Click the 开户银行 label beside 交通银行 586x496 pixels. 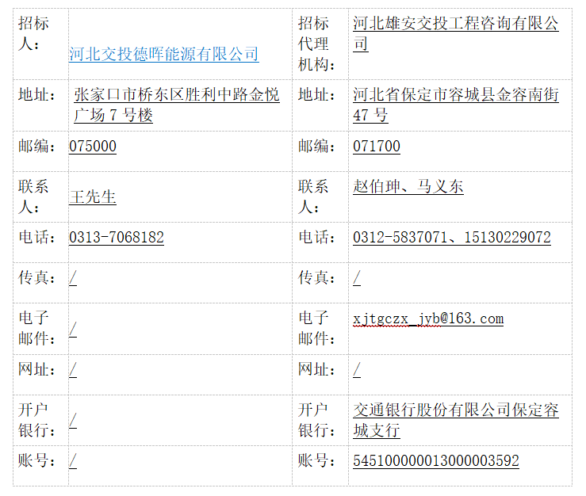point(313,421)
